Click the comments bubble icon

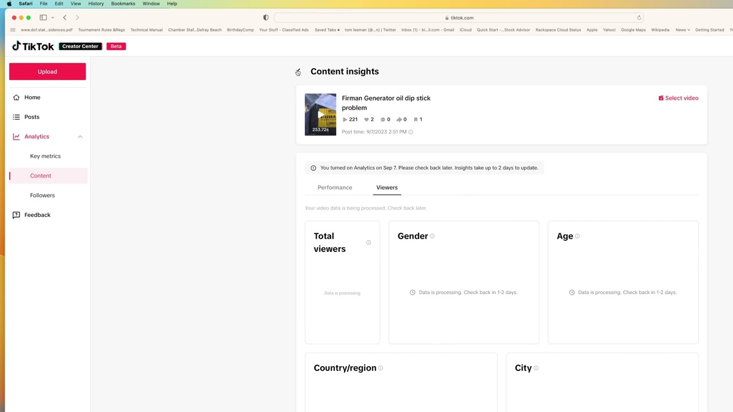pyautogui.click(x=383, y=120)
